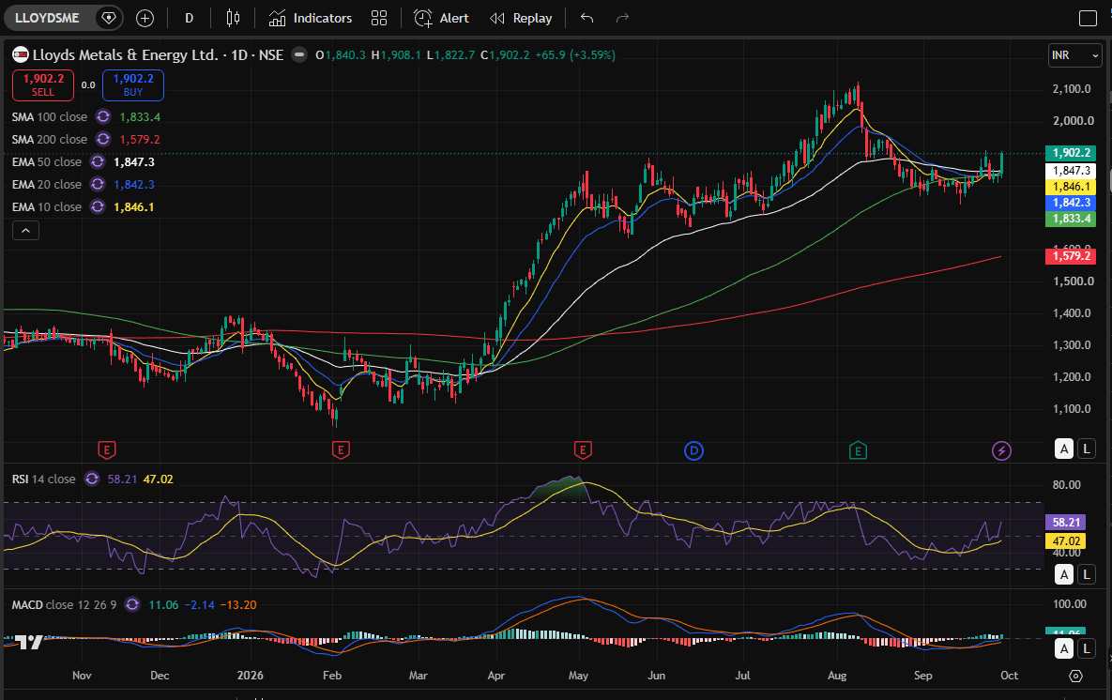The width and height of the screenshot is (1112, 700).
Task: Select the EMA 50 close indicator legend
Action: coord(47,162)
